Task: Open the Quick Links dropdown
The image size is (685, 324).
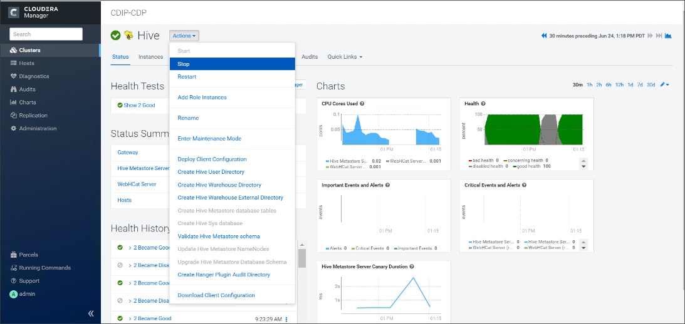Action: point(345,57)
